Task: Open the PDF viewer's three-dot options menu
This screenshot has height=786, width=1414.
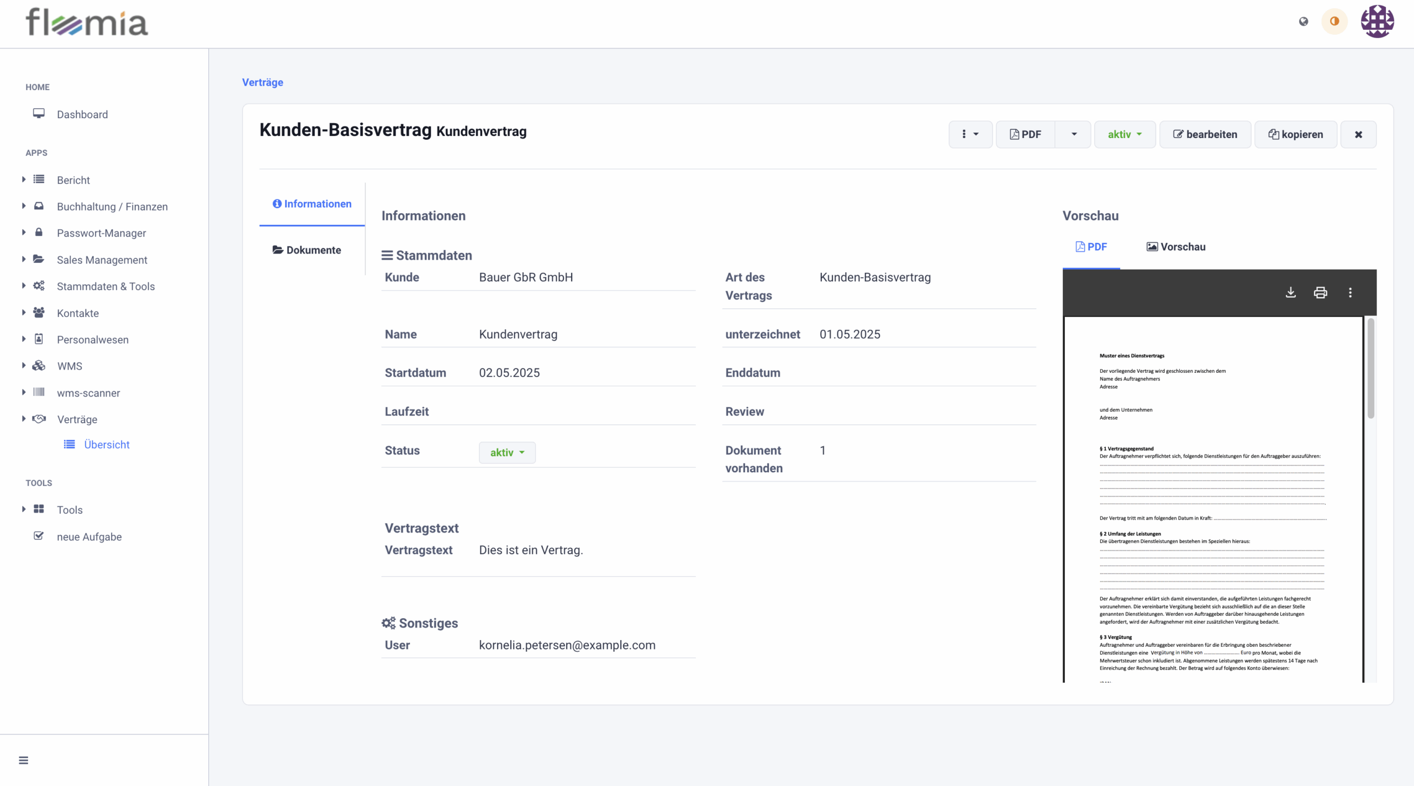Action: (x=1350, y=292)
